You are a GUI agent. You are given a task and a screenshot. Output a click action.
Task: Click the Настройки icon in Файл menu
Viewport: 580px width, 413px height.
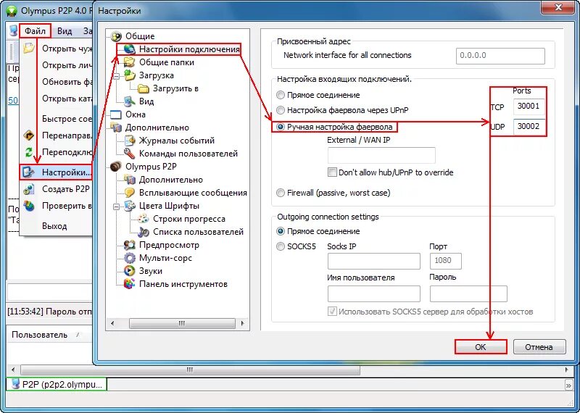click(29, 172)
